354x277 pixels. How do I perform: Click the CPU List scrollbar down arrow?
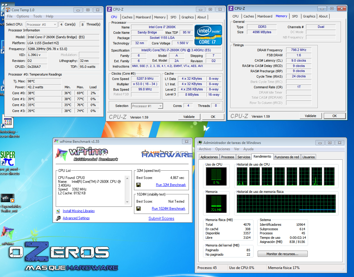click(127, 202)
